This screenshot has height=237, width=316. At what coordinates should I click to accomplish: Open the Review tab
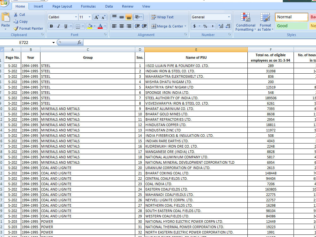pos(128,6)
